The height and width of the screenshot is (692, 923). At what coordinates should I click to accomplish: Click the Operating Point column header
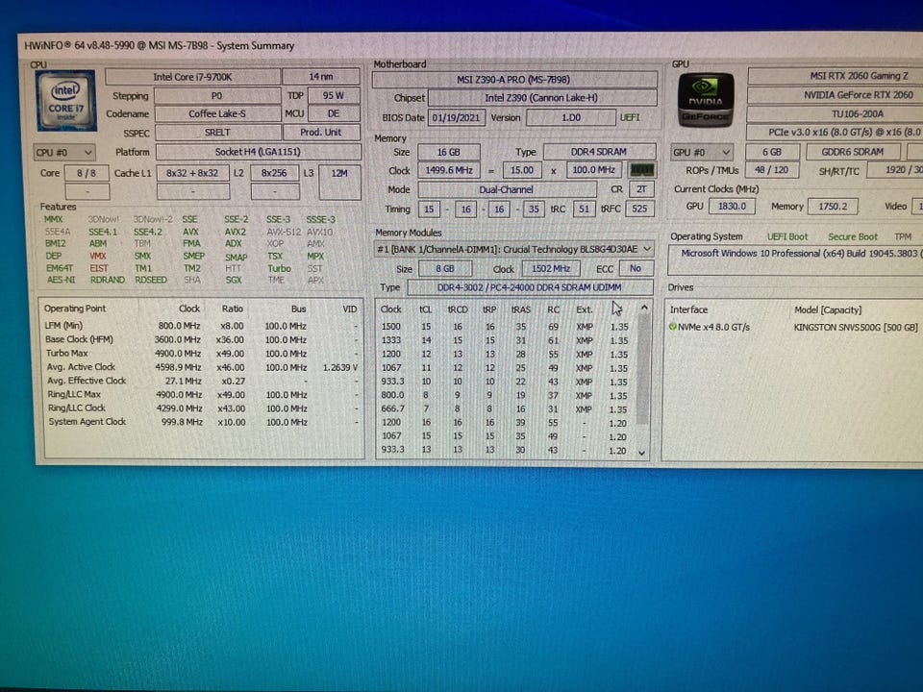point(75,309)
